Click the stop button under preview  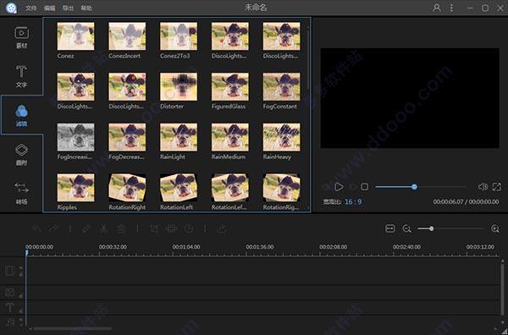pos(364,187)
